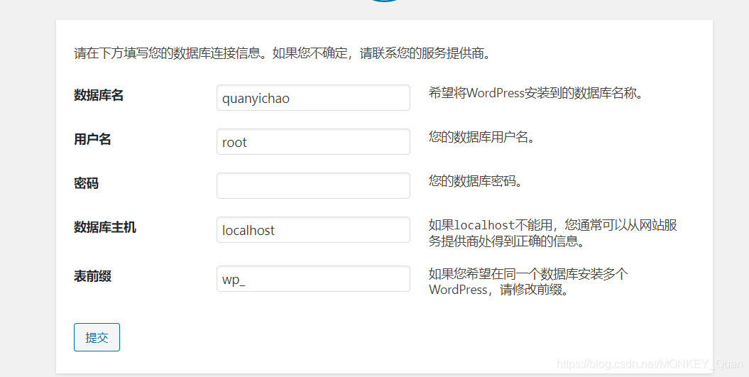Click the table prefix help text 请修改前缀

click(x=528, y=282)
